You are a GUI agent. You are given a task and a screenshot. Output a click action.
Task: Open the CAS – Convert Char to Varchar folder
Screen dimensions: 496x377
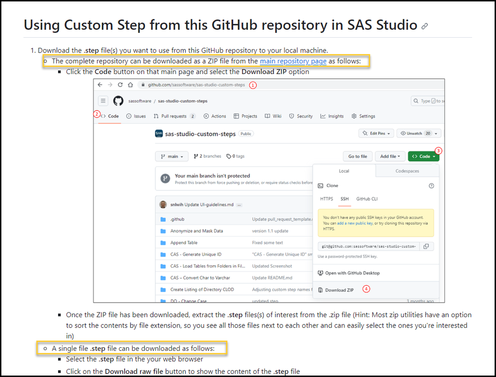click(200, 278)
